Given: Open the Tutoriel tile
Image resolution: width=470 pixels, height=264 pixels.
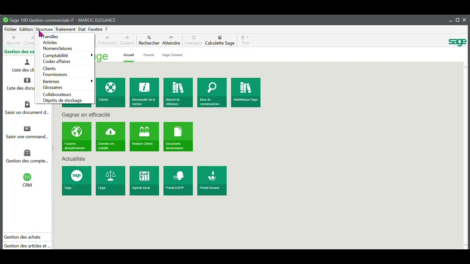Looking at the screenshot, I should [x=110, y=92].
